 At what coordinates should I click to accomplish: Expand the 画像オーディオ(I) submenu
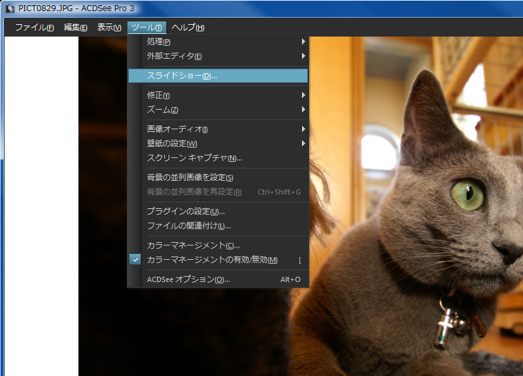[218, 129]
